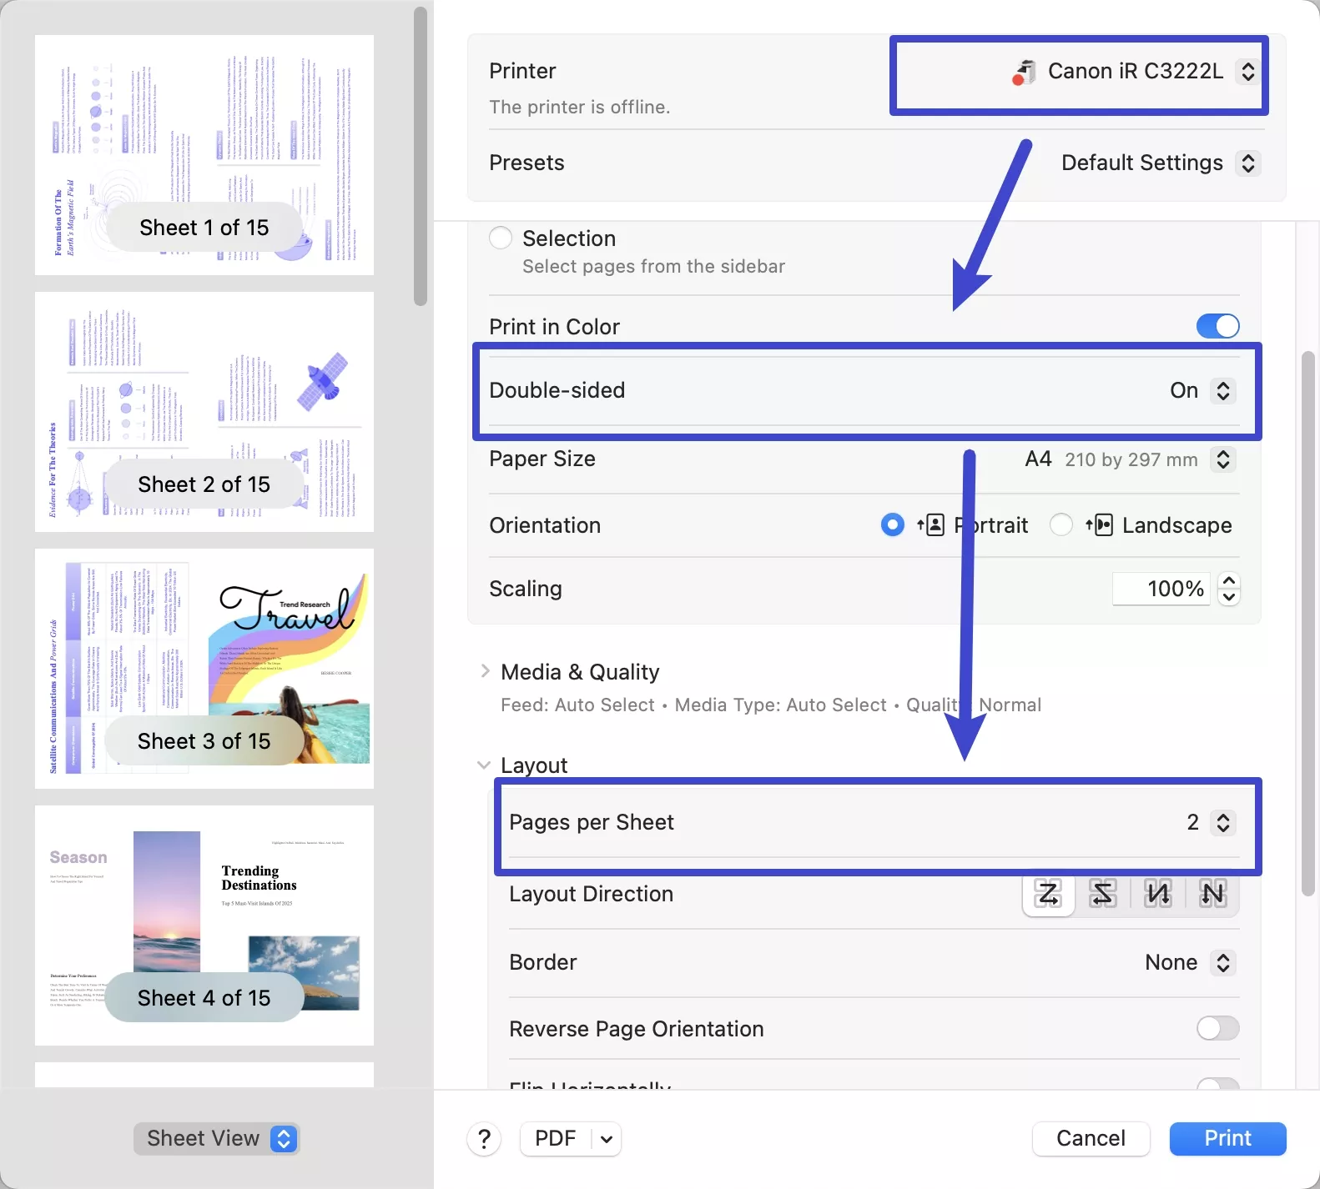Select the first Z-shaped layout direction icon
The image size is (1320, 1189).
[1048, 894]
